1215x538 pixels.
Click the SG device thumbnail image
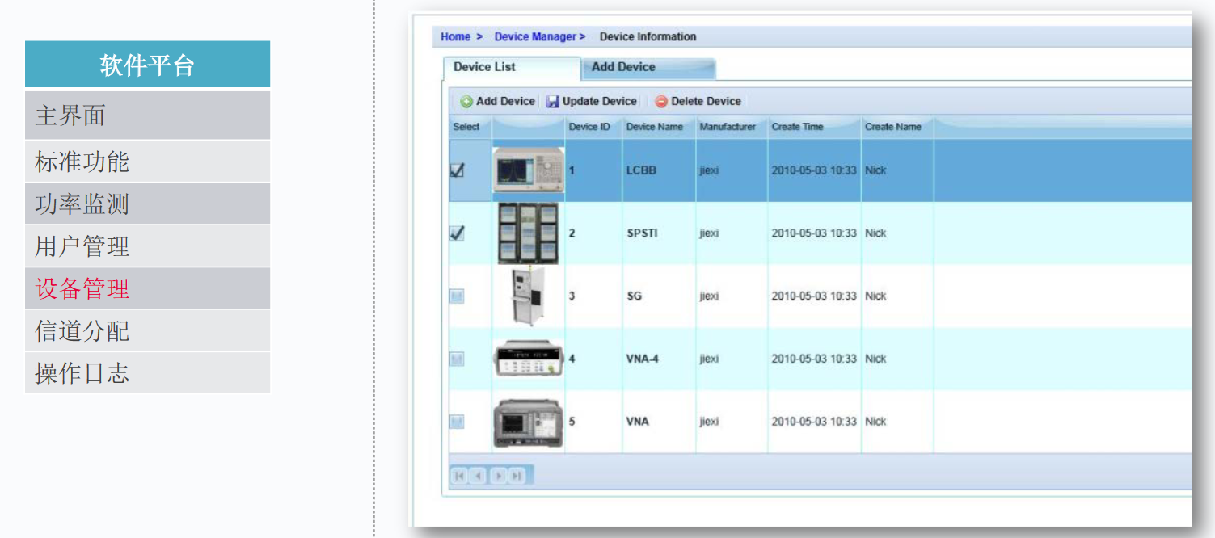[529, 296]
